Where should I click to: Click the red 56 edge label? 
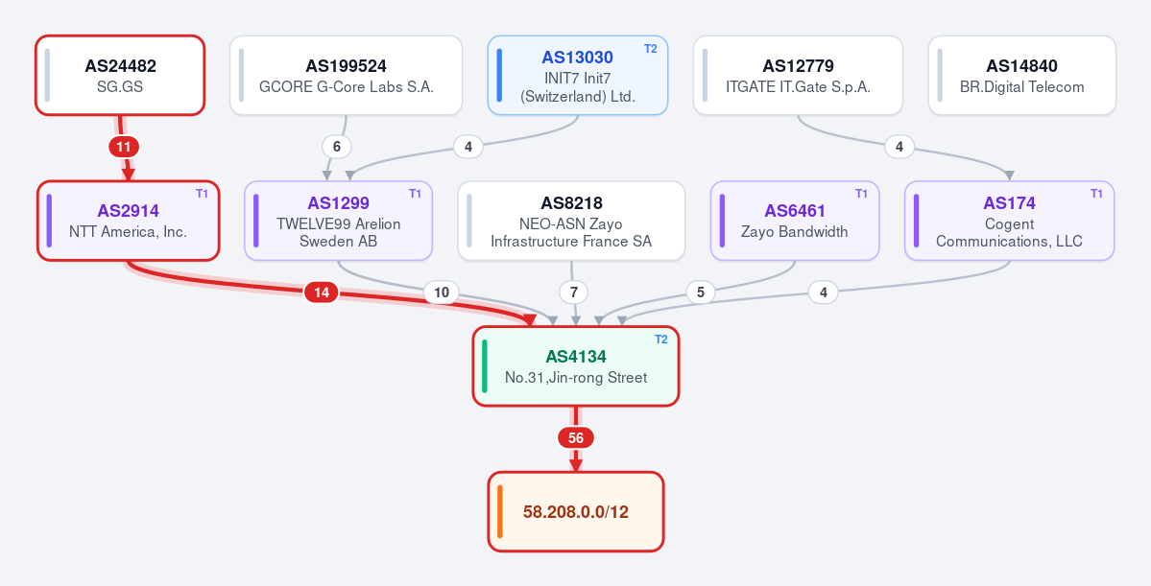[576, 438]
